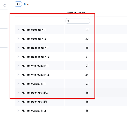
Task: Expand row Линия сборки №2
Action: (x=18, y=39)
